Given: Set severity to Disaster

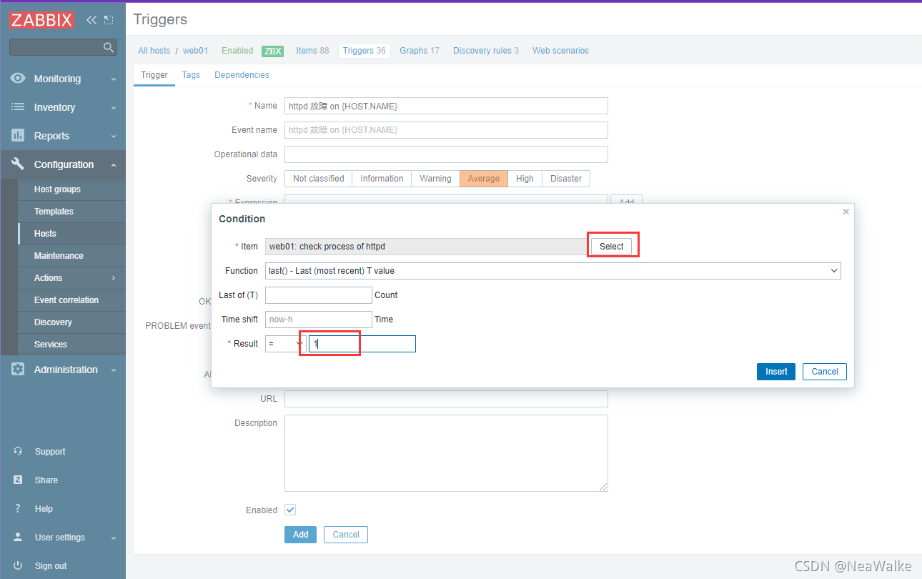Looking at the screenshot, I should [x=566, y=179].
